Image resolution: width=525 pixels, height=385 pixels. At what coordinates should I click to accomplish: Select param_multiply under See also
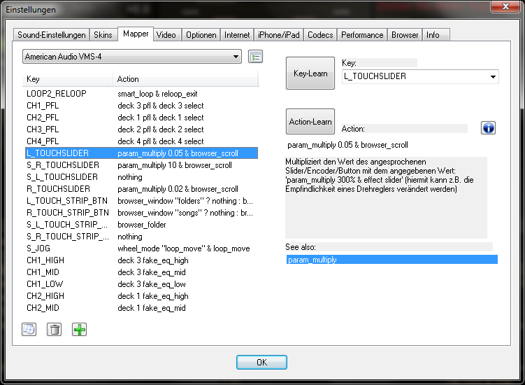click(x=392, y=260)
